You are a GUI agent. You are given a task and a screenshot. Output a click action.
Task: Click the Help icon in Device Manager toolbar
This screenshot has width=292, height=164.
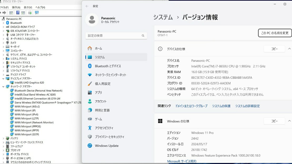pos(18,13)
